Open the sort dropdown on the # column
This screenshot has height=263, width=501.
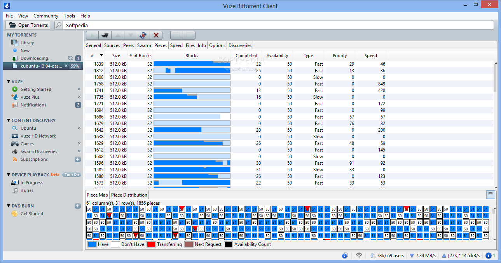point(101,55)
